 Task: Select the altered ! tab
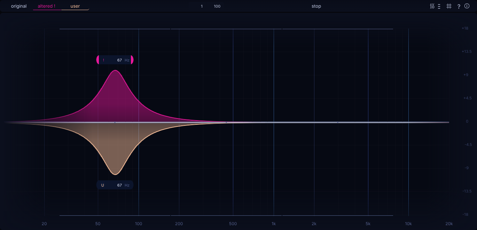tap(47, 6)
